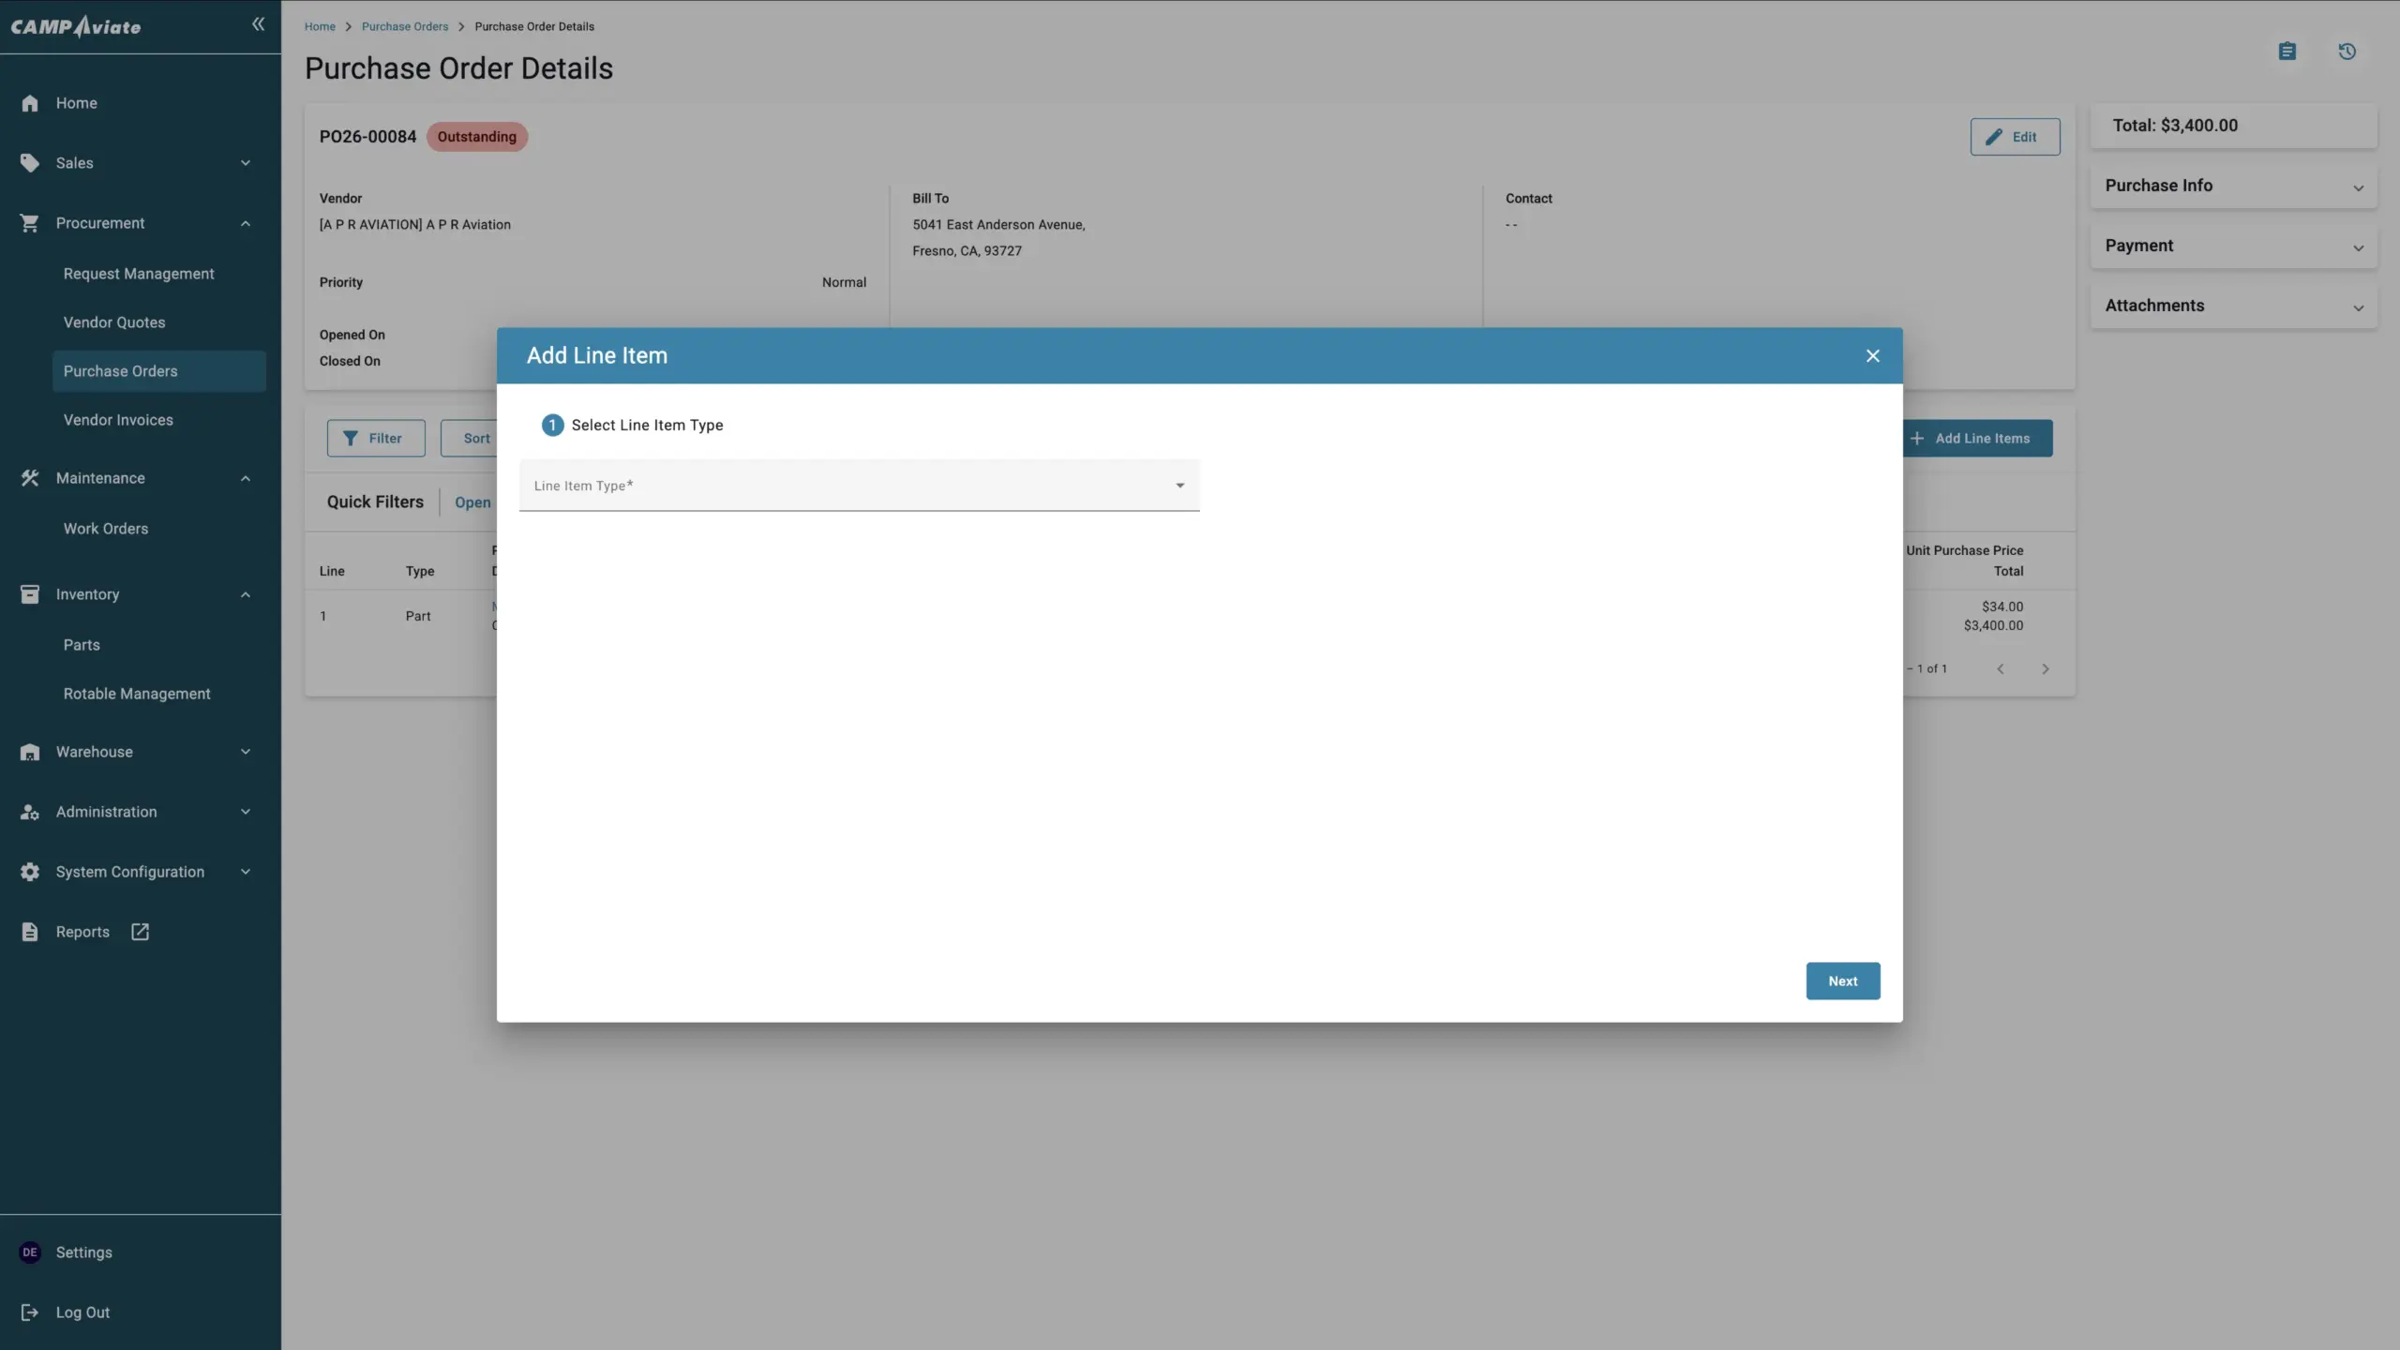Close the Add Line Item dialog
2400x1350 pixels.
(x=1872, y=355)
